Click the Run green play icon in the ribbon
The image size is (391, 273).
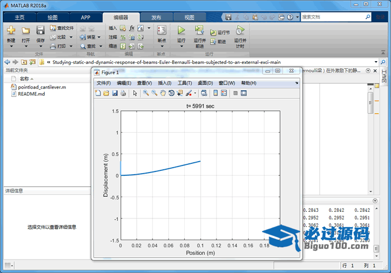(182, 30)
